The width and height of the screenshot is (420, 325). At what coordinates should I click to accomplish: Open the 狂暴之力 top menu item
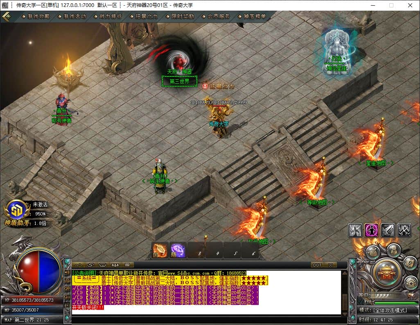[144, 17]
